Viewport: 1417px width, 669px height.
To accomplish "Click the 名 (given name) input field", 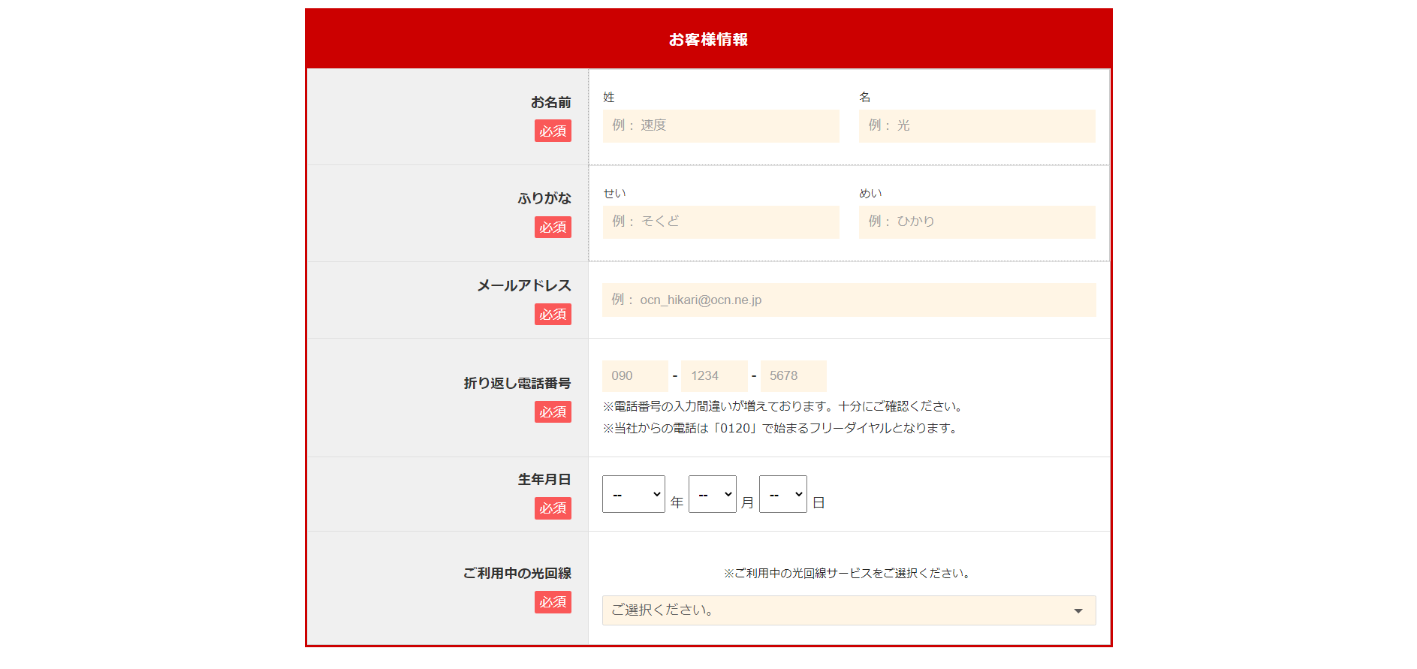I will [977, 125].
